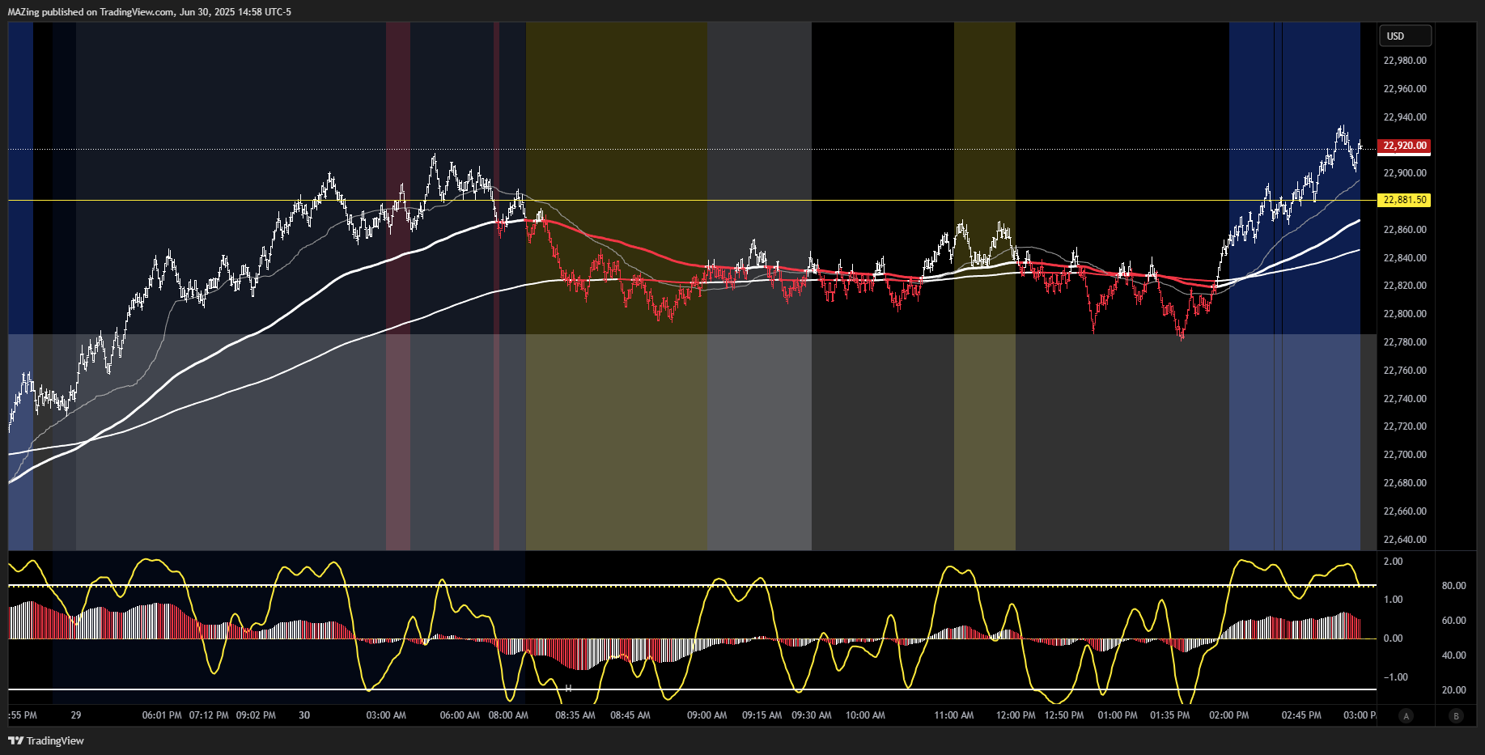Click the 09:30 AM time axis label
Screen dimensions: 1485x755
coord(812,715)
